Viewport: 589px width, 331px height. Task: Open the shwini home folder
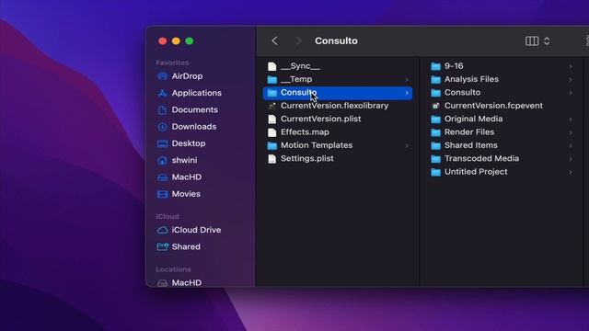click(x=177, y=160)
